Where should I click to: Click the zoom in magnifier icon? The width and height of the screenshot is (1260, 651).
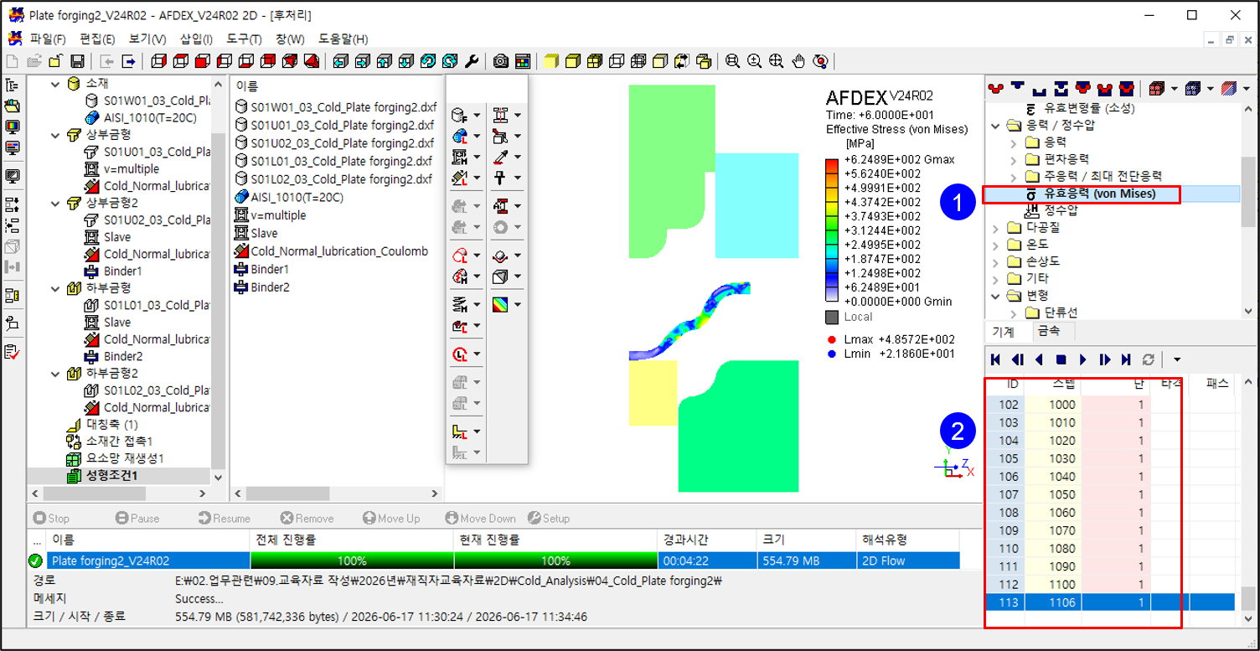755,61
